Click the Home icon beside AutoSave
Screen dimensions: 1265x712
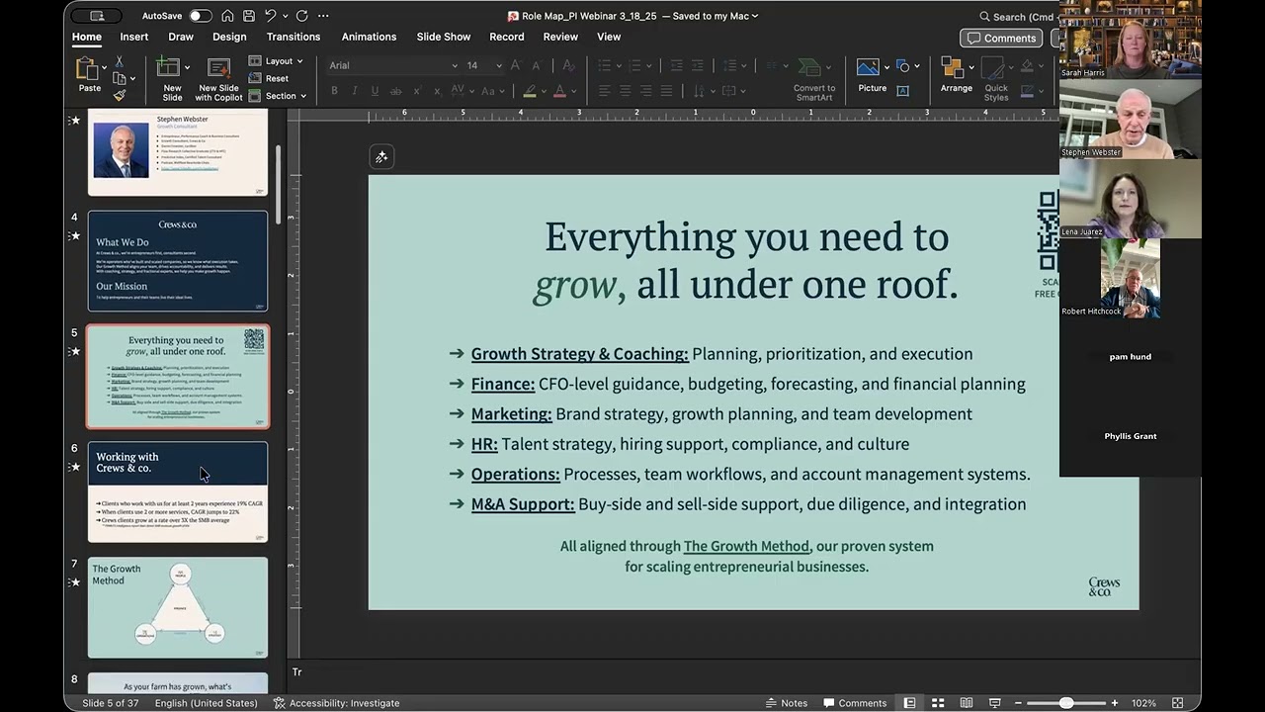pos(228,16)
